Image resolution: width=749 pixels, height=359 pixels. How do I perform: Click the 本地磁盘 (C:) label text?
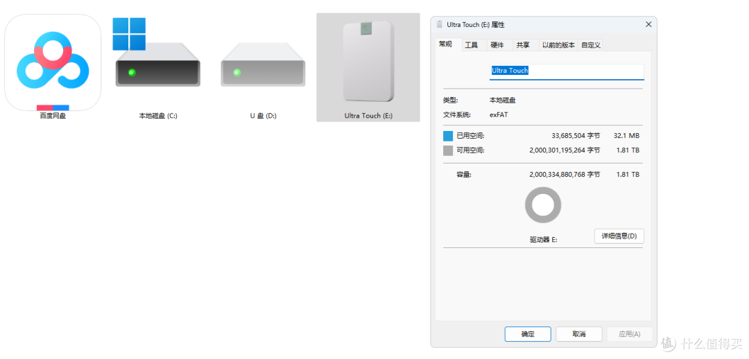(157, 116)
